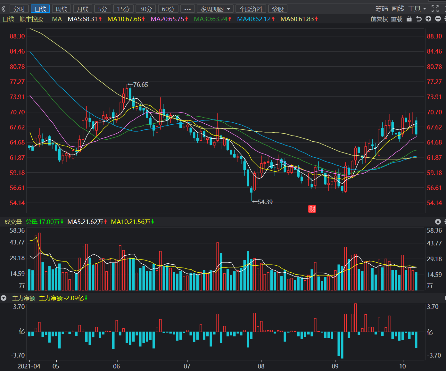Image resolution: width=446 pixels, height=371 pixels.
Task: Zoom in the chart with plus icon
Action: click(428, 19)
